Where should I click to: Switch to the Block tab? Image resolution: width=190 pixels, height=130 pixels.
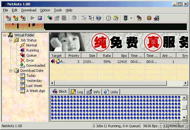[x=60, y=91]
